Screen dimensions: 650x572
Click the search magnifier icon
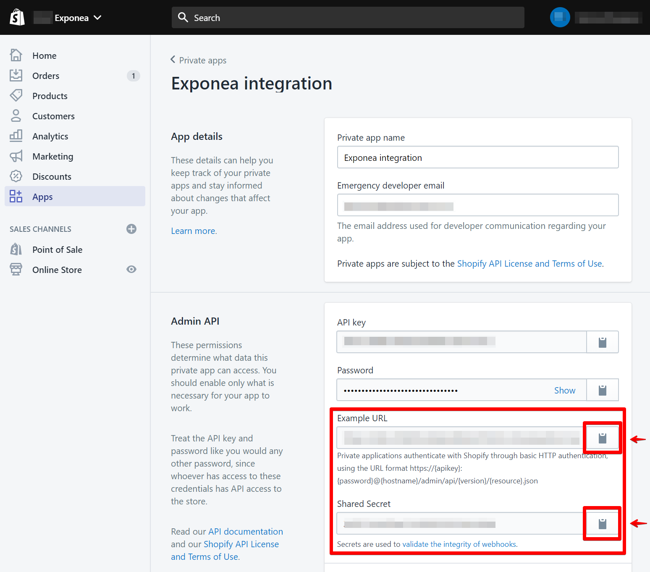click(x=183, y=17)
